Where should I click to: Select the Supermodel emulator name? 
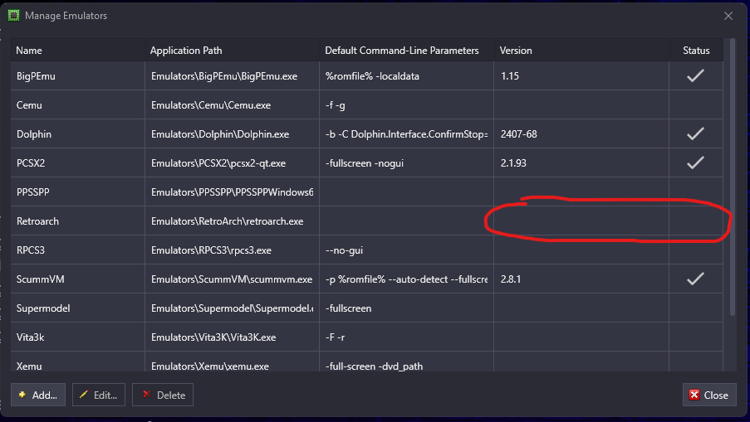[x=43, y=308]
